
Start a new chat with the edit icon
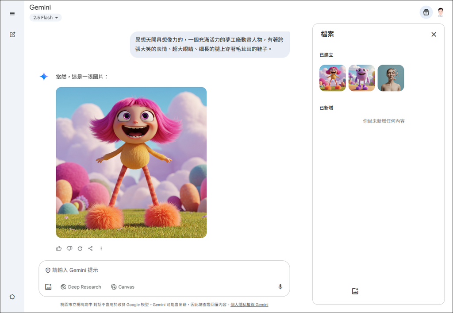(x=12, y=35)
